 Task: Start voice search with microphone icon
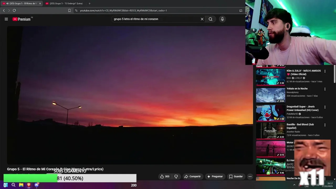(222, 19)
